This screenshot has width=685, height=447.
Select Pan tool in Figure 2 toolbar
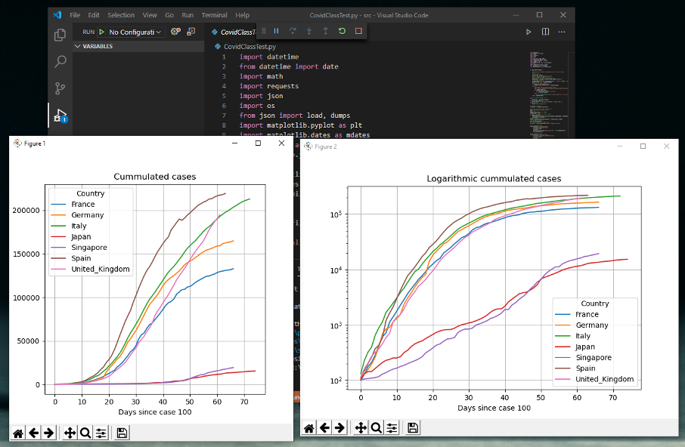(x=361, y=428)
